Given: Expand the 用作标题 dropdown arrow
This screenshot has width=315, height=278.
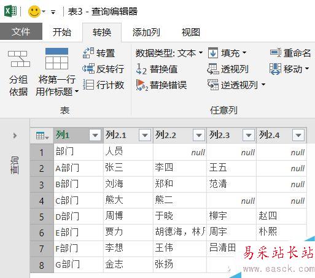Looking at the screenshot, I should [77, 91].
